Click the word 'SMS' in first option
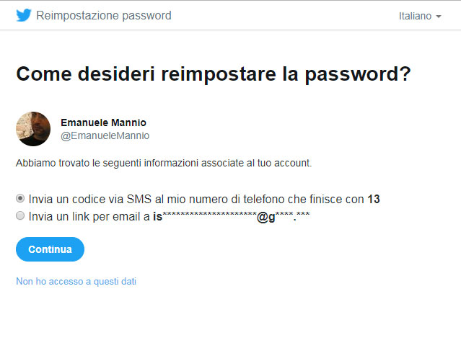 tap(139, 199)
